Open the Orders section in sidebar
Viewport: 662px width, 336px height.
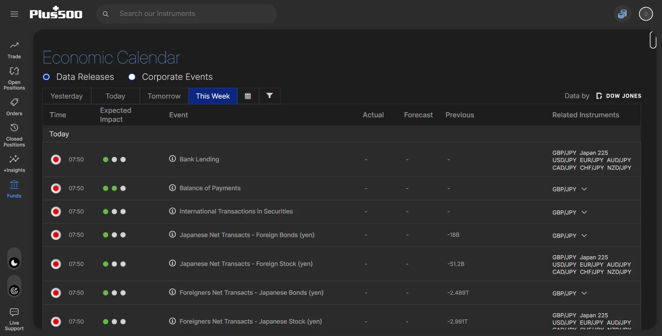click(14, 107)
